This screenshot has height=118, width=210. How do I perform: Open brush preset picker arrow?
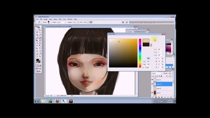click(x=51, y=22)
